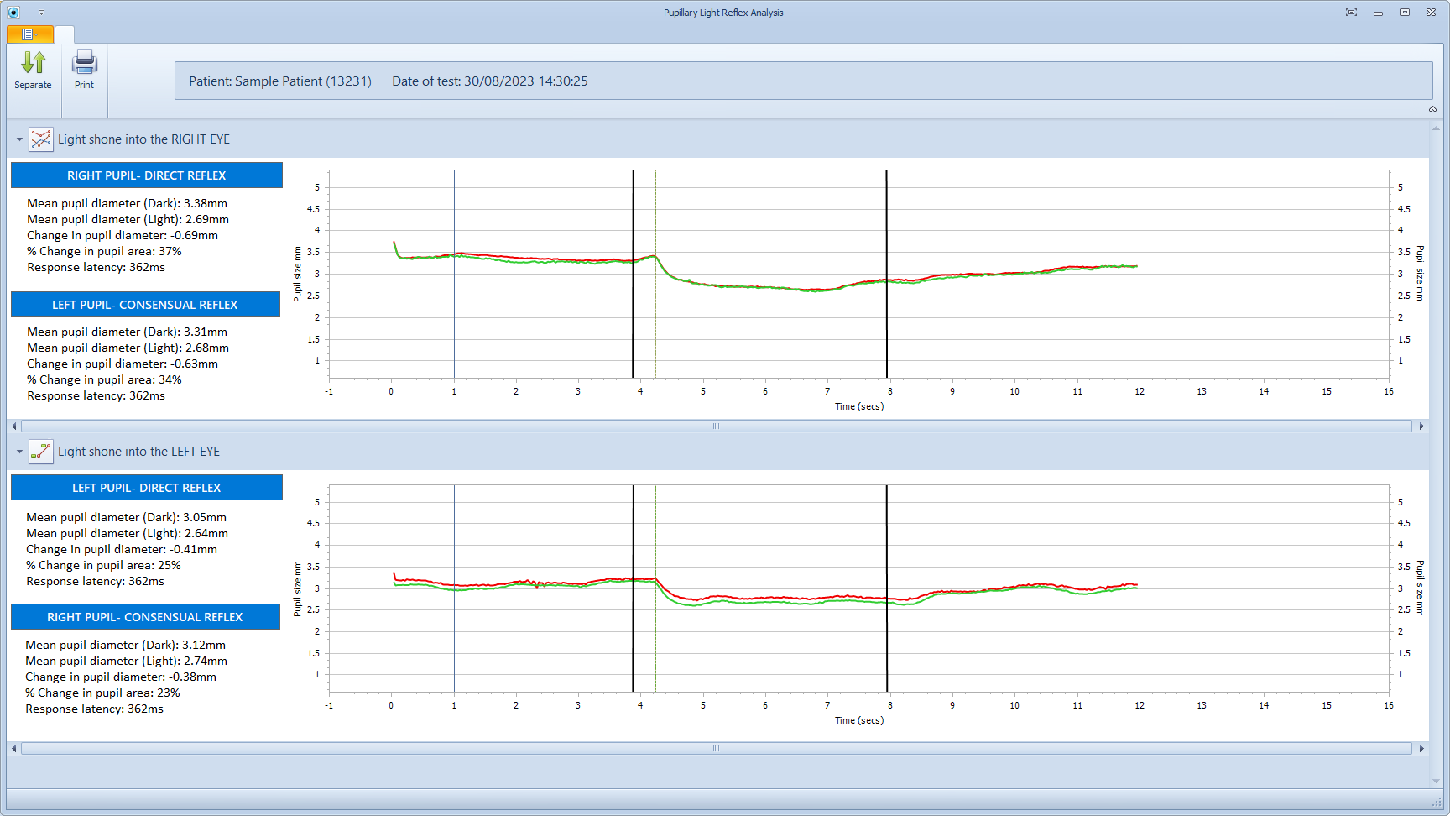Click the 'LEFT PUPIL- DIRECT REFLEX' header
This screenshot has height=816, width=1450.
pos(146,488)
